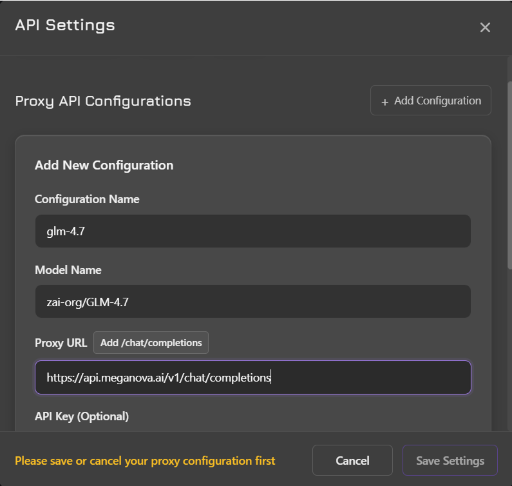
Task: Click the Save Settings button
Action: click(450, 460)
